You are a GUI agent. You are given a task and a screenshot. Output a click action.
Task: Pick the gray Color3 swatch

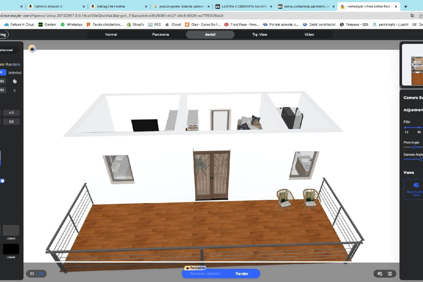pyautogui.click(x=11, y=230)
